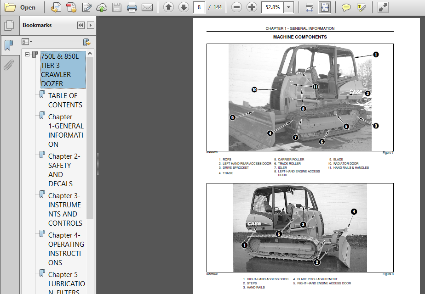Open Chapter 3-INSTRUMENTS AND CONTROLS bookmark
This screenshot has width=425, height=294.
click(x=65, y=210)
